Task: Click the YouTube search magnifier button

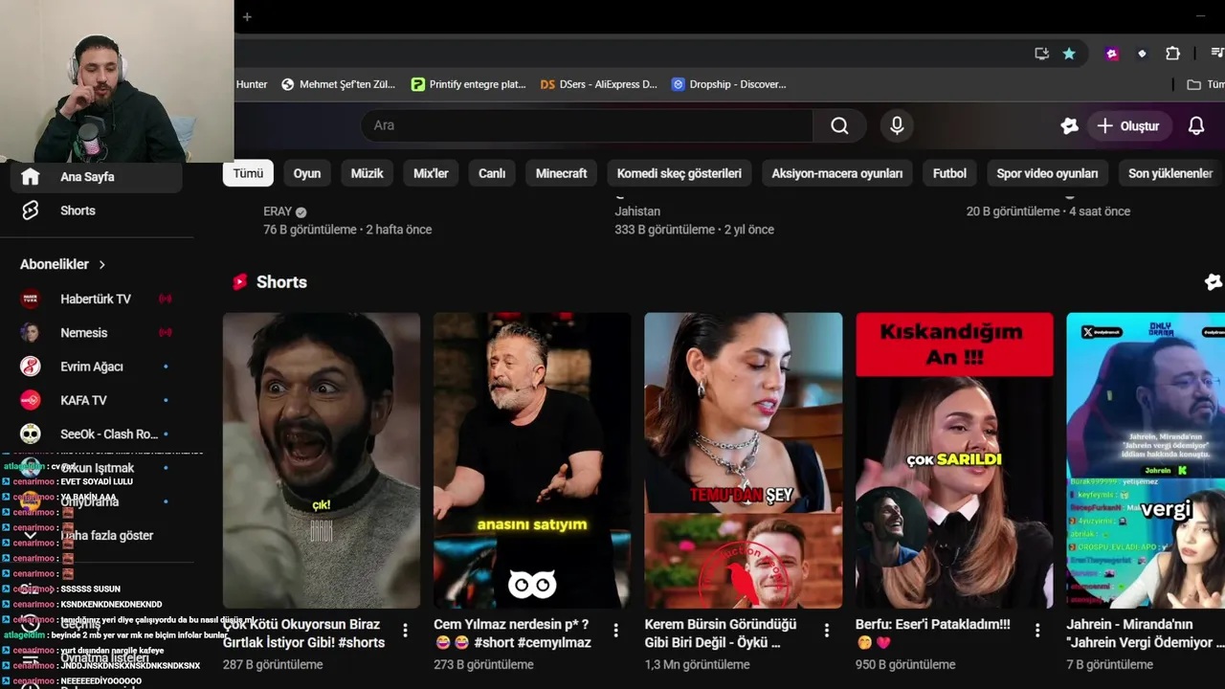Action: click(x=839, y=125)
